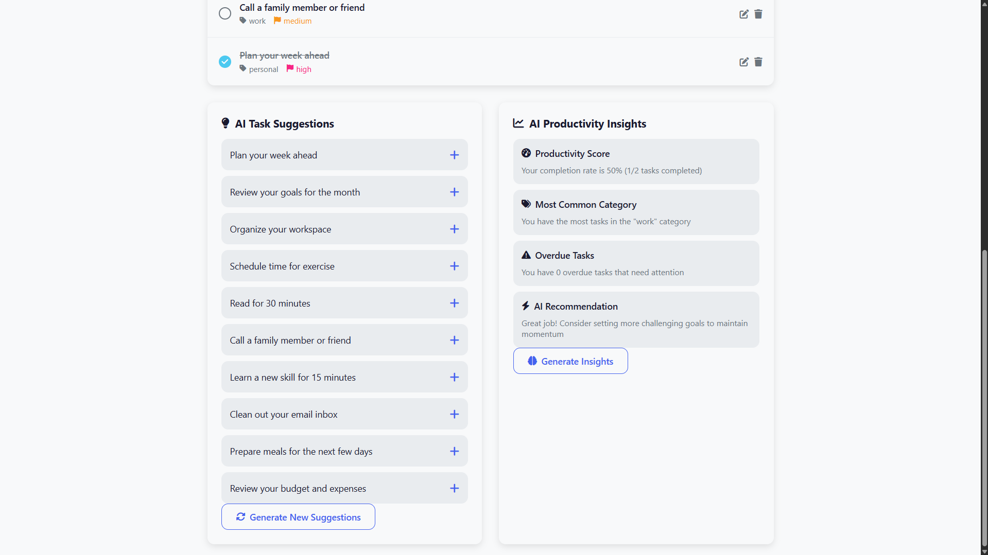Add "Review your budget and expenses" suggestion

[454, 488]
